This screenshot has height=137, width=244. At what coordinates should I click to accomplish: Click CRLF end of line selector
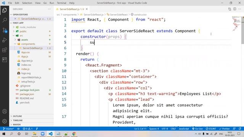[173, 129]
